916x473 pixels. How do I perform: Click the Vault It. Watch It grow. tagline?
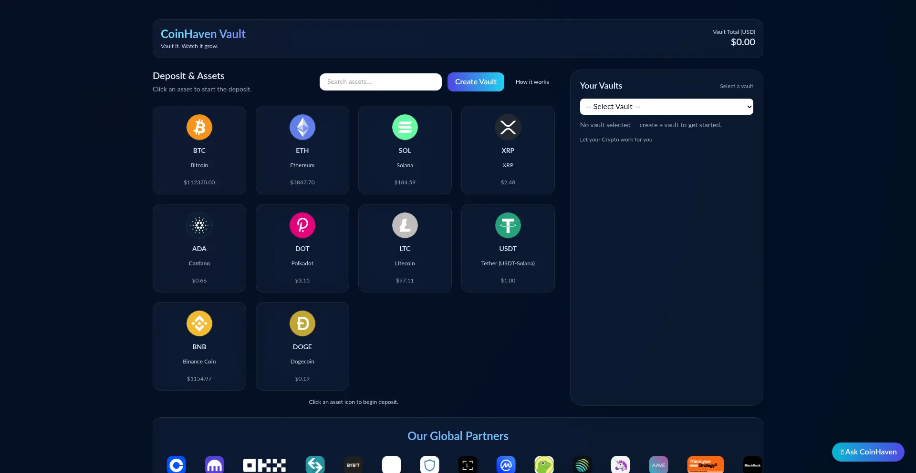(189, 46)
